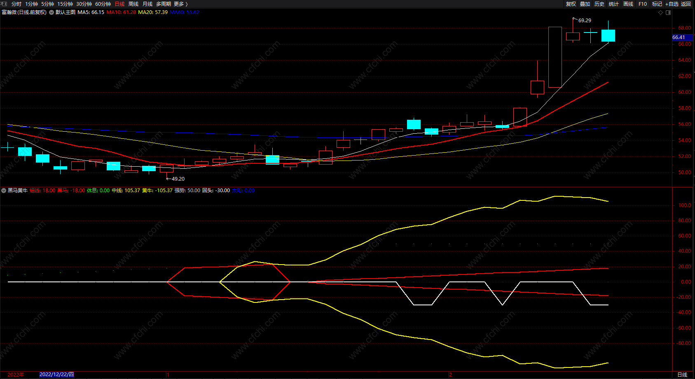695x379 pixels.
Task: Click the 默认主图 indicator name
Action: point(66,12)
